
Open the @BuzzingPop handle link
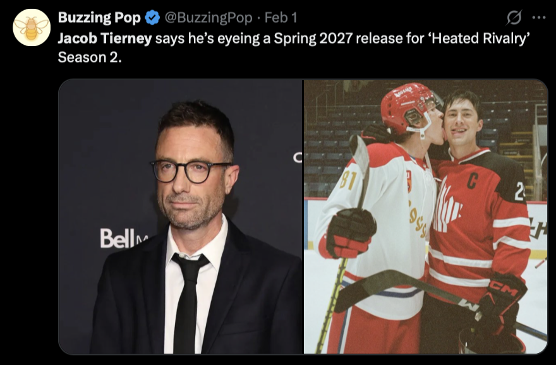coord(208,17)
